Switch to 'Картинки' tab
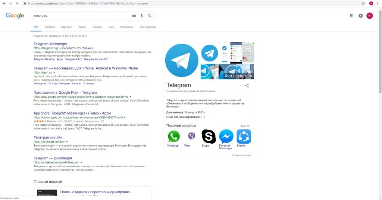Screen dimensions: 382x200 tap(66, 27)
